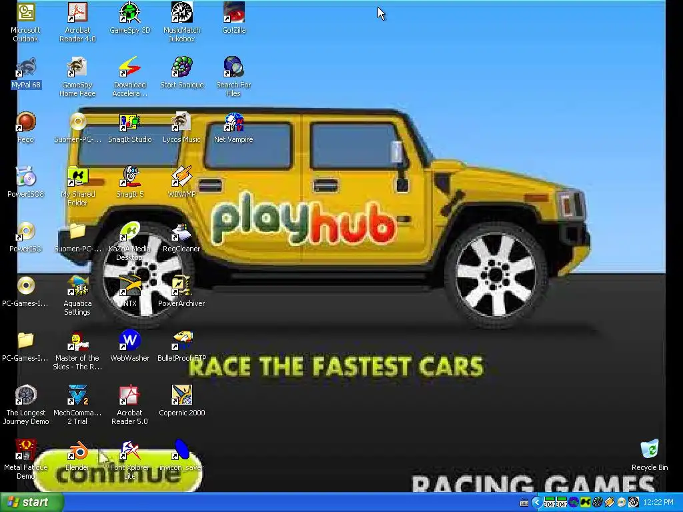This screenshot has height=512, width=683.
Task: Open the PC-Games folder icon
Action: tap(26, 346)
